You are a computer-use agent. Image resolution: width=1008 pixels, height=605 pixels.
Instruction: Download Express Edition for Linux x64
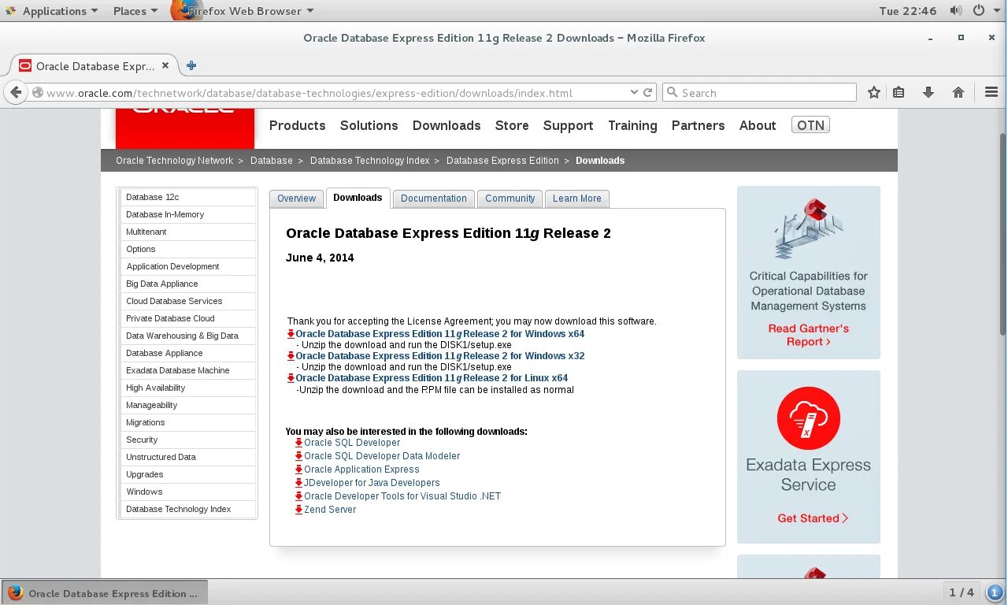point(432,378)
